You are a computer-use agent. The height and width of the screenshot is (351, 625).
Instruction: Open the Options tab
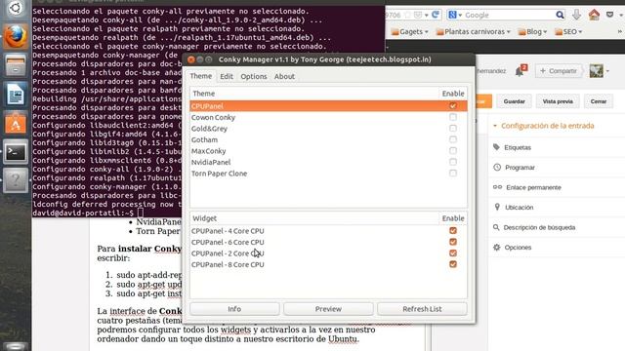(x=254, y=76)
